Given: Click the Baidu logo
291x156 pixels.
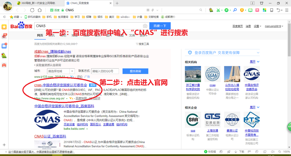Looking at the screenshot, I should coord(21,25).
